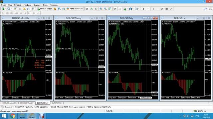This screenshot has width=213, height=119.
Task: Click triangle beside EURUSD.Daily chart title
Action: 109,22
